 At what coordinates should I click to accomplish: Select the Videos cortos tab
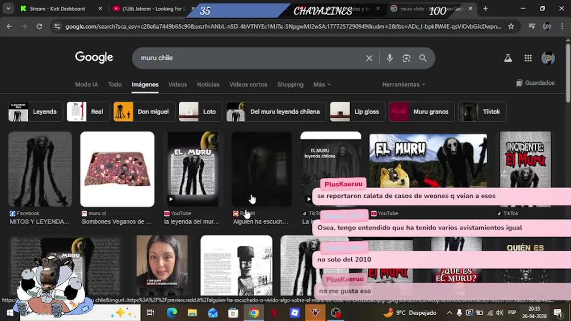coord(248,84)
